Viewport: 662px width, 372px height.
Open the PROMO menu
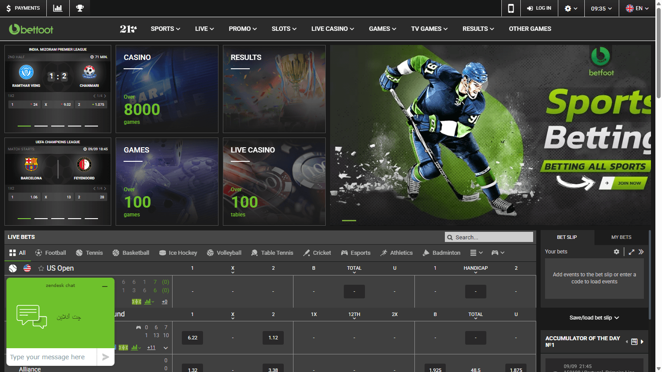coord(243,29)
